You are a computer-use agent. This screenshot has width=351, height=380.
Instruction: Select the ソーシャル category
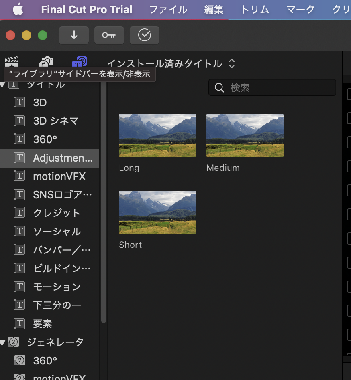click(49, 231)
